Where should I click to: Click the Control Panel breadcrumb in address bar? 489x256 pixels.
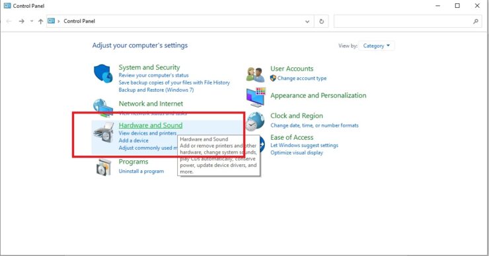79,21
